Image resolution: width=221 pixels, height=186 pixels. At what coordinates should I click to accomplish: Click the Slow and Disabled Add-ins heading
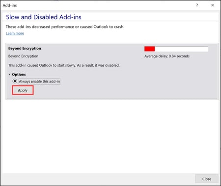44,17
